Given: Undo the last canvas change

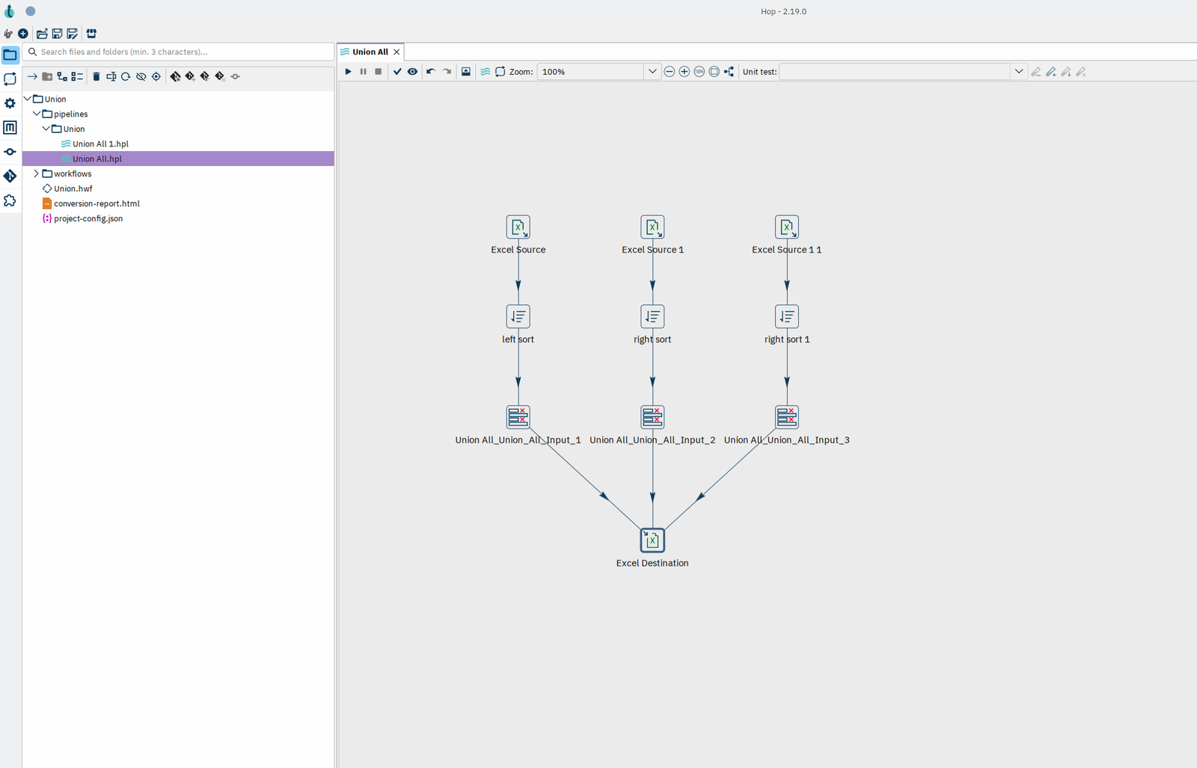Looking at the screenshot, I should pos(431,72).
